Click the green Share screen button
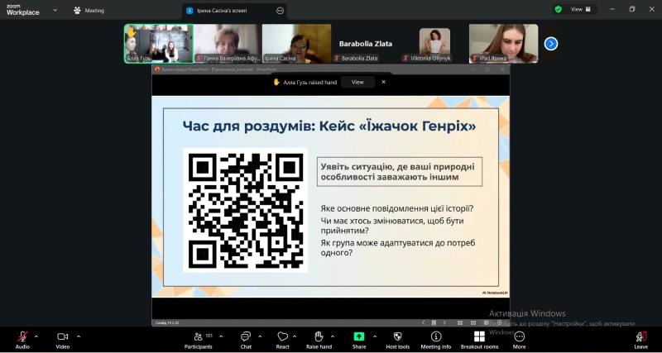Viewport: 662px width, 353px height. tap(359, 340)
